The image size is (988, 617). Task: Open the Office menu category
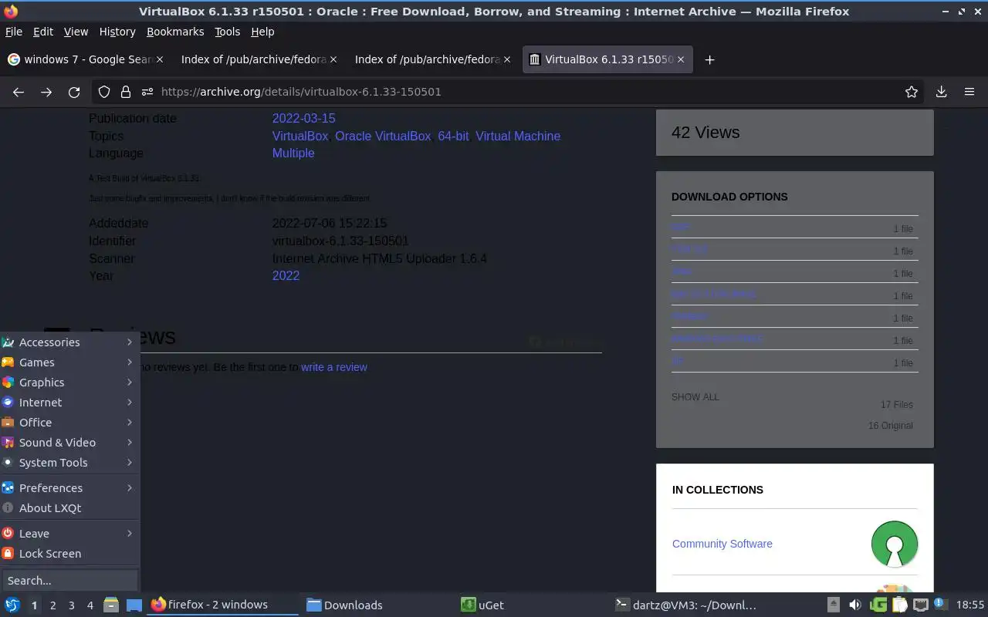(69, 422)
